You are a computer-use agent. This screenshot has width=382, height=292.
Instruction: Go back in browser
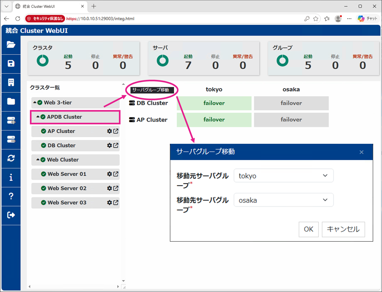click(x=7, y=18)
